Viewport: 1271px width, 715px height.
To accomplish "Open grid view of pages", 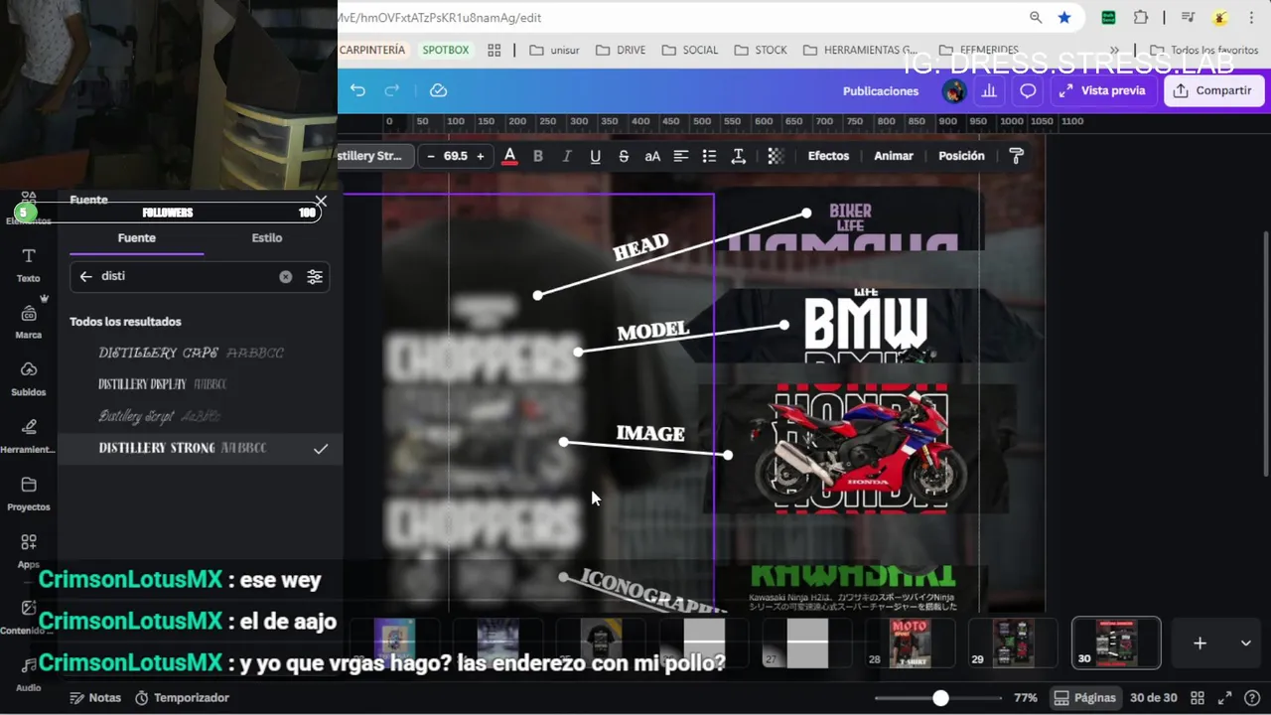I will 1198,698.
